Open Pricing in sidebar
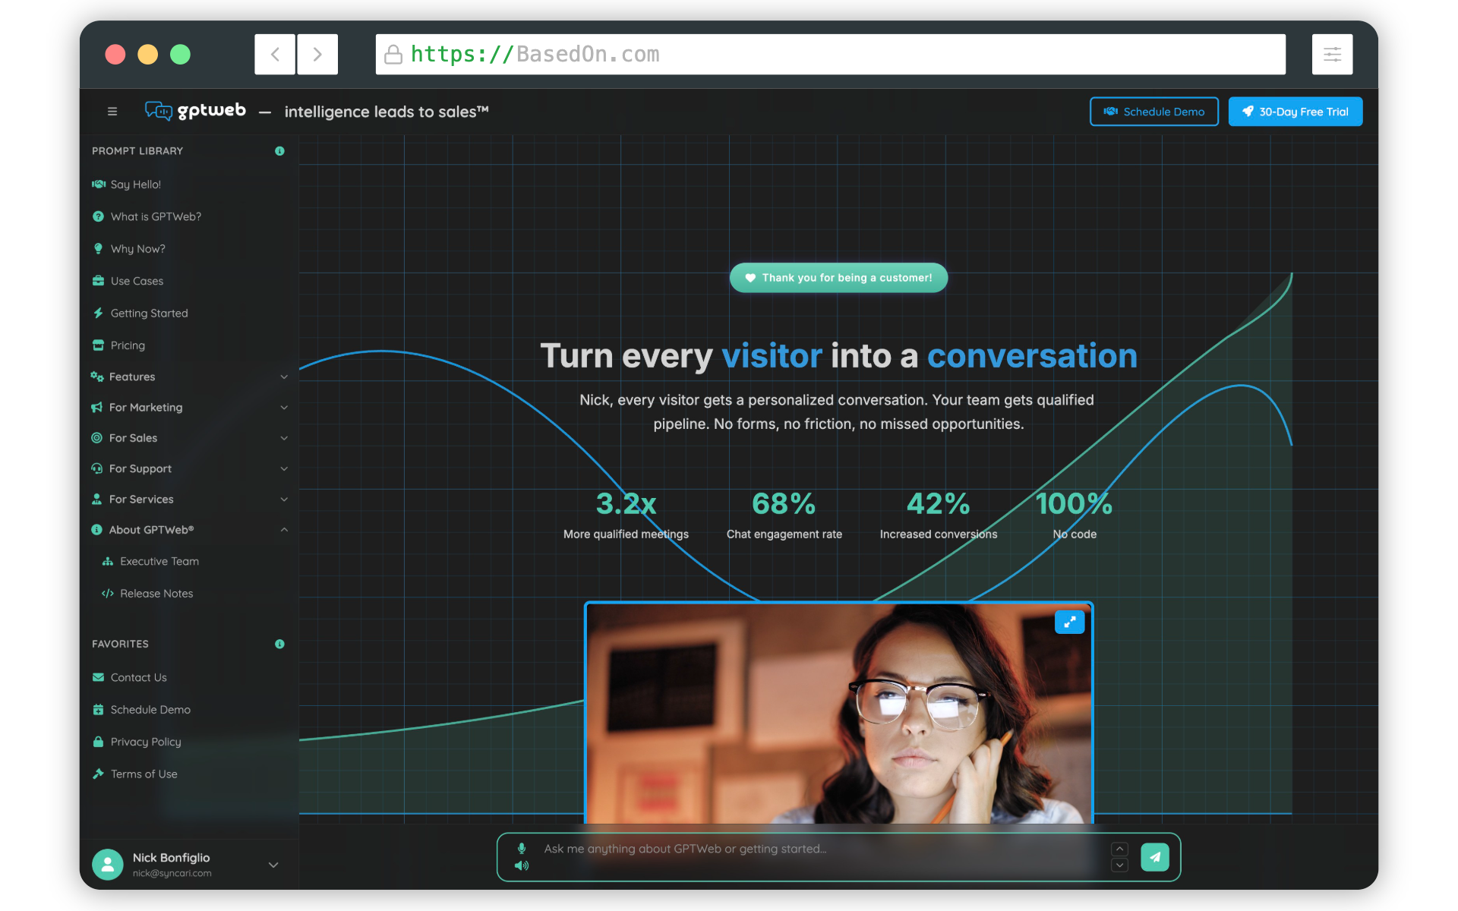 [118, 345]
